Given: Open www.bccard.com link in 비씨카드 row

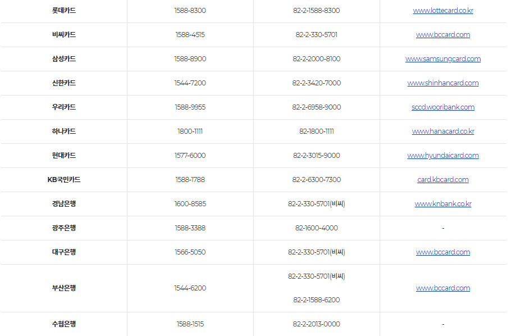Looking at the screenshot, I should [443, 35].
